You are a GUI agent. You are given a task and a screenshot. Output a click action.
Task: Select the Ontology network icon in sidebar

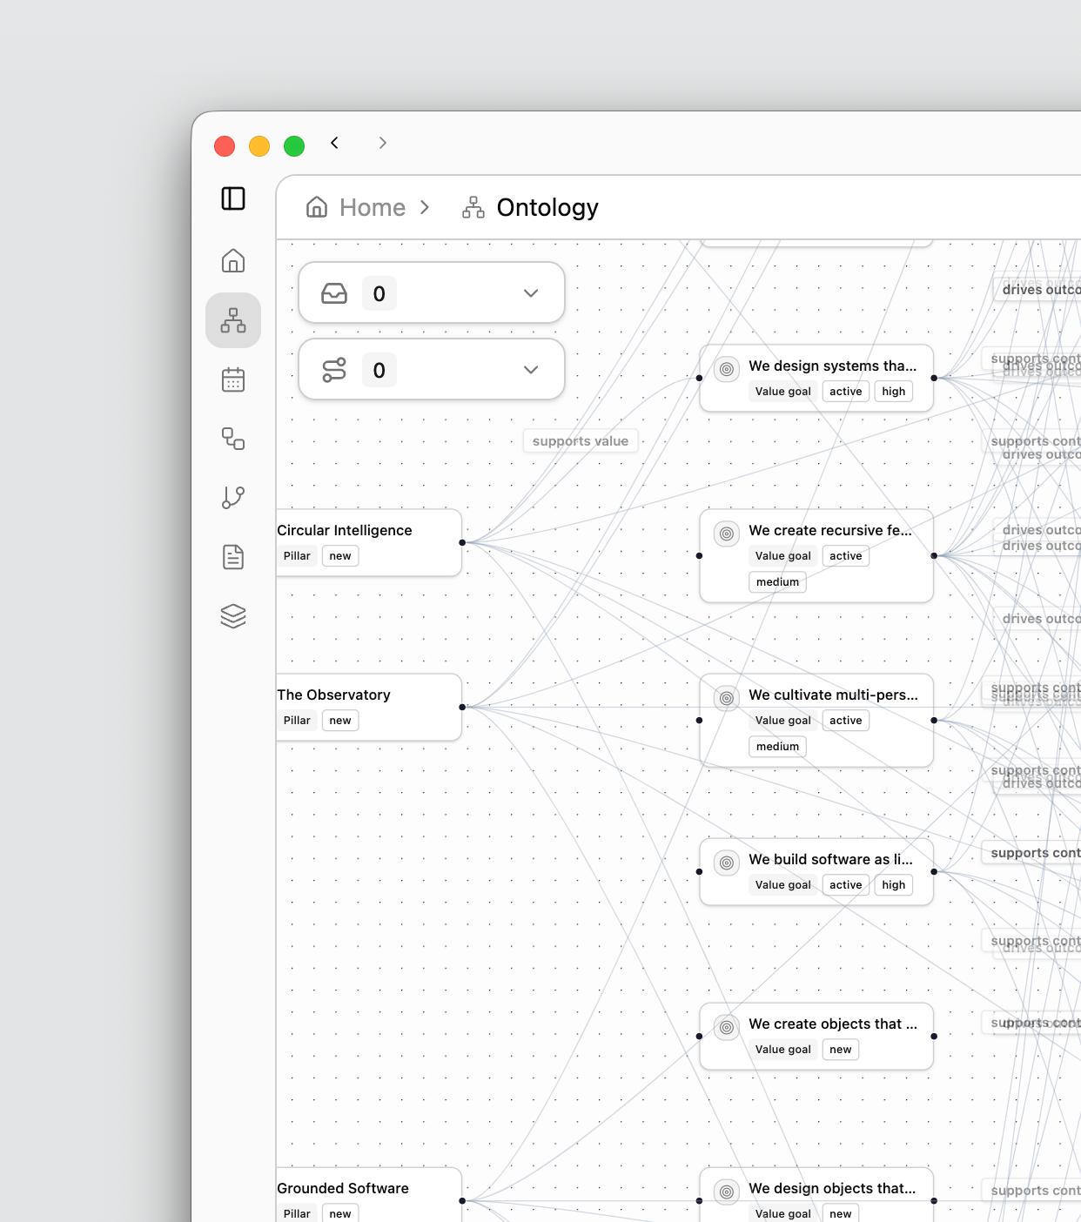pos(233,320)
